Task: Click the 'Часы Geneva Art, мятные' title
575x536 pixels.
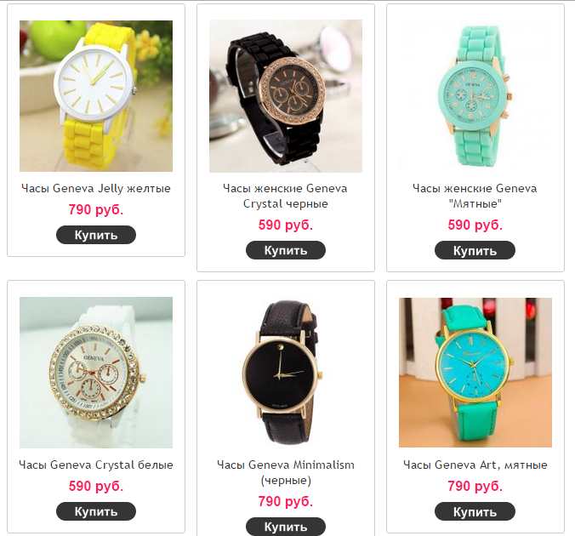Action: tap(475, 465)
